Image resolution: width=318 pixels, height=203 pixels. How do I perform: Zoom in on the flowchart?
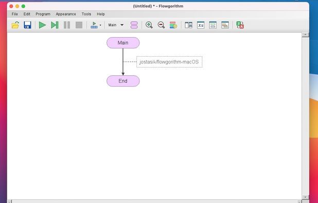[149, 25]
